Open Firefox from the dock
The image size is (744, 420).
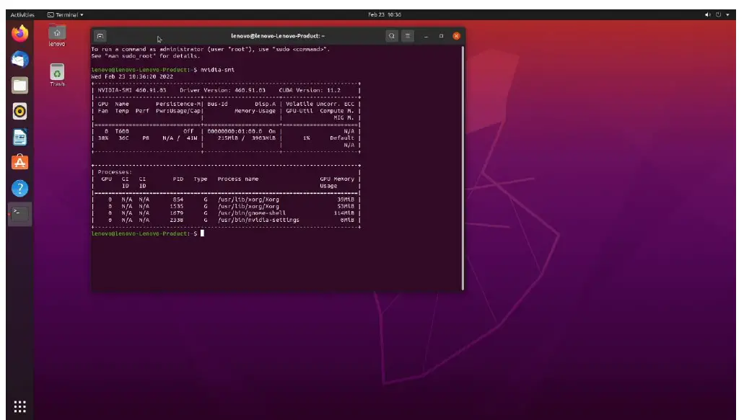point(22,34)
